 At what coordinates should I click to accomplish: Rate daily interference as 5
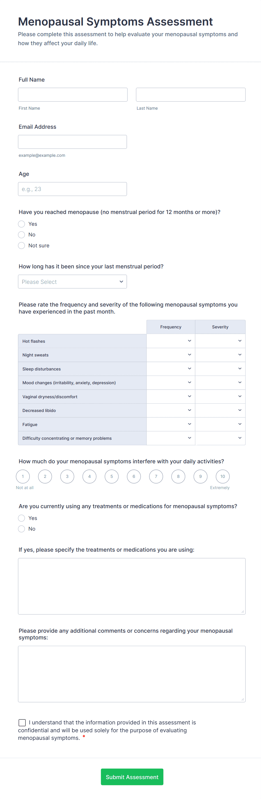tap(112, 476)
